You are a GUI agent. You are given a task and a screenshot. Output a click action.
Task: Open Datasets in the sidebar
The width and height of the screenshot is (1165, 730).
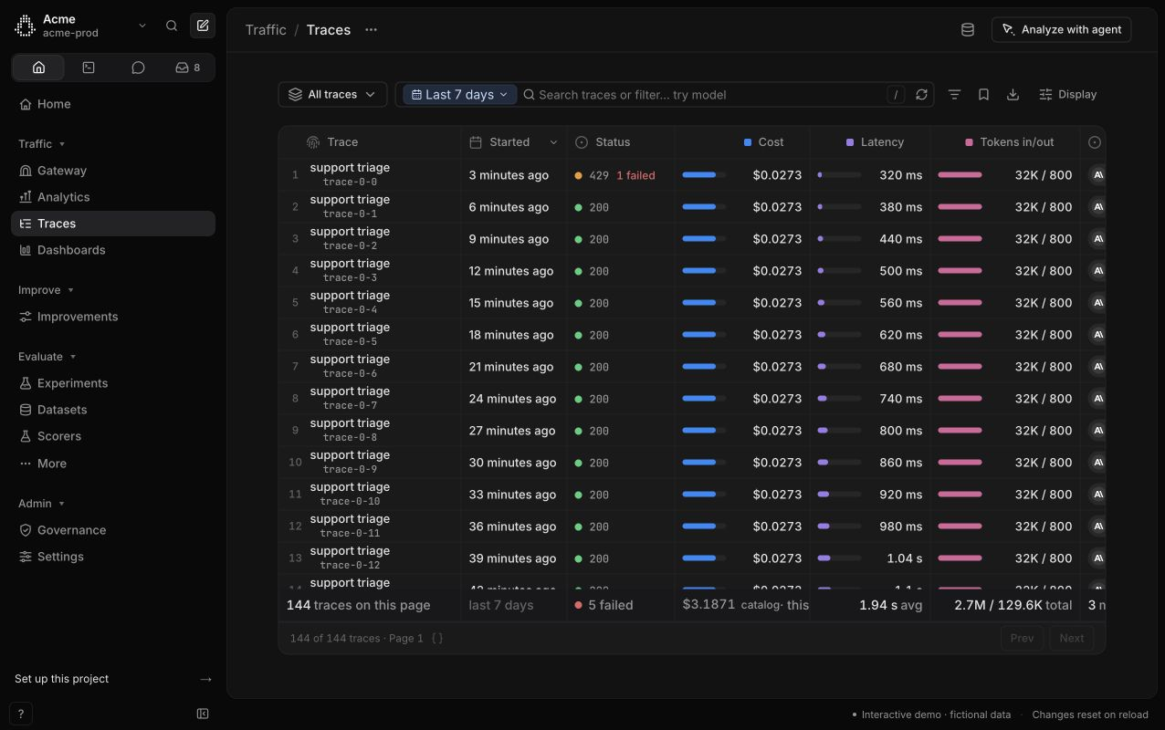click(113, 410)
